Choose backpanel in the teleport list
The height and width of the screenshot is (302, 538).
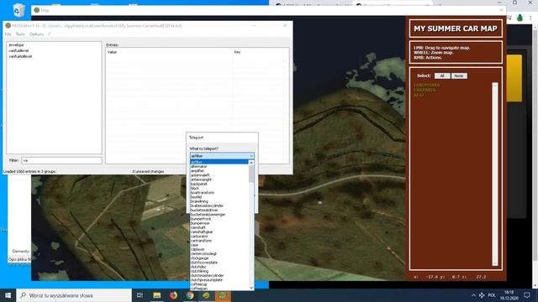[x=219, y=184]
